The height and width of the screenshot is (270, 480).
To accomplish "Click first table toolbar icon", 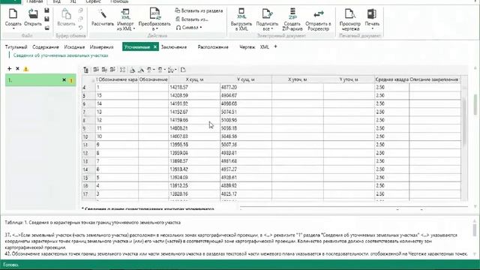I will [x=86, y=70].
